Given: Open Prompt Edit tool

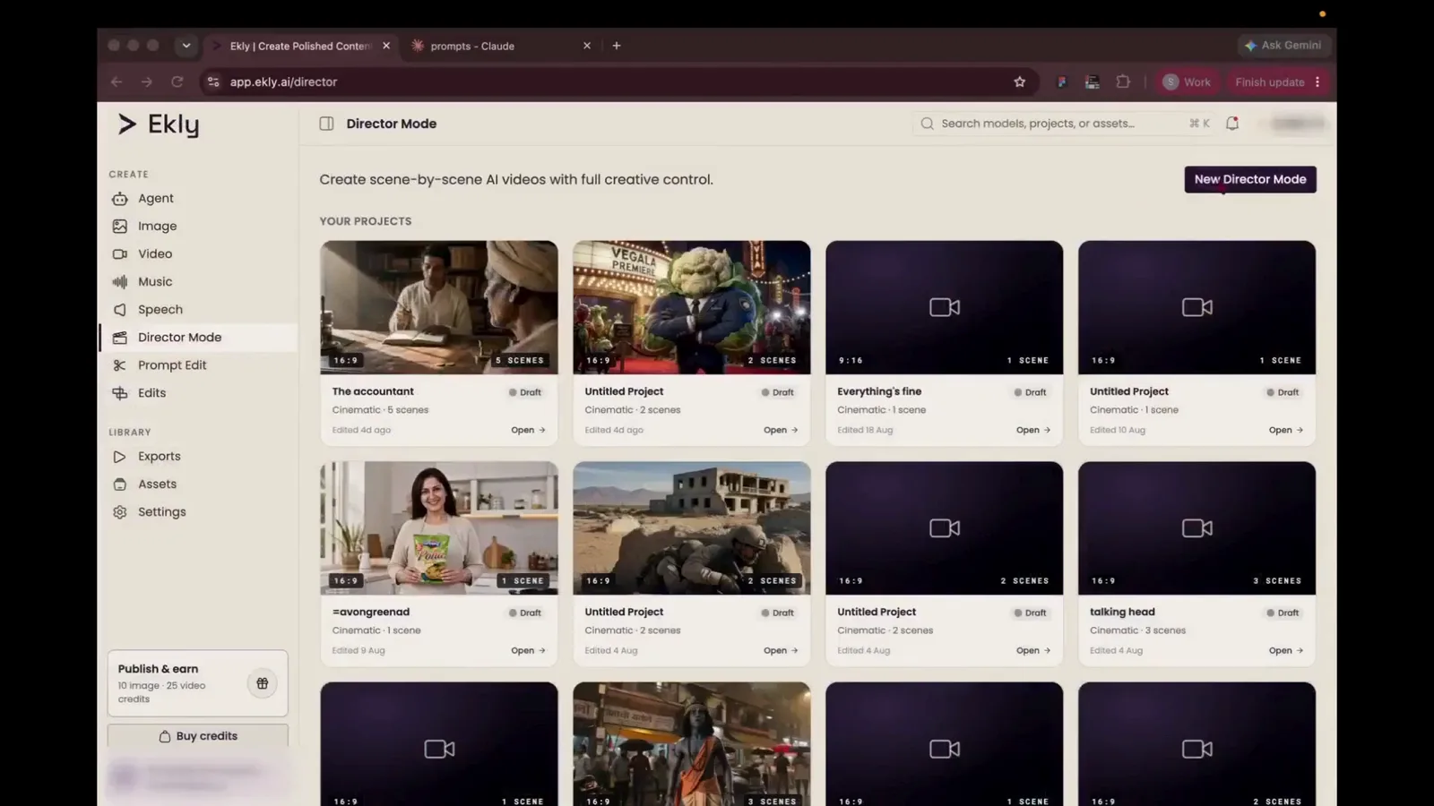Looking at the screenshot, I should point(171,364).
